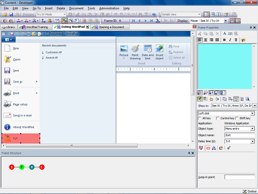Click the About WordPad info icon
The width and height of the screenshot is (258, 194).
coord(7,127)
